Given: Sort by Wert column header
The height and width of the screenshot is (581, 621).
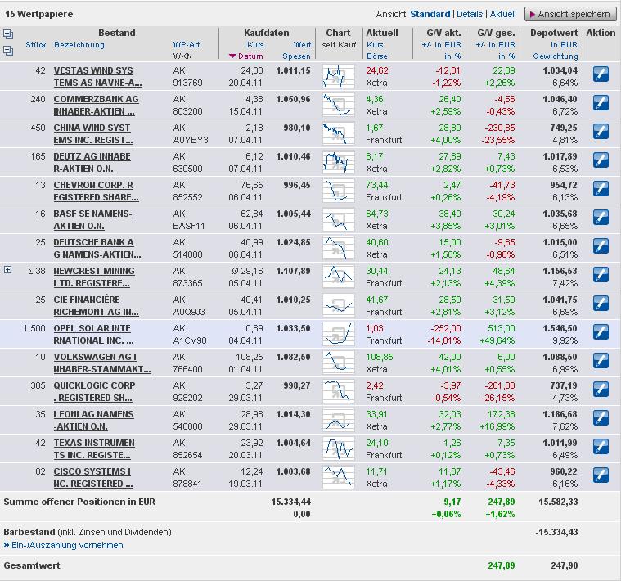Looking at the screenshot, I should [x=302, y=45].
